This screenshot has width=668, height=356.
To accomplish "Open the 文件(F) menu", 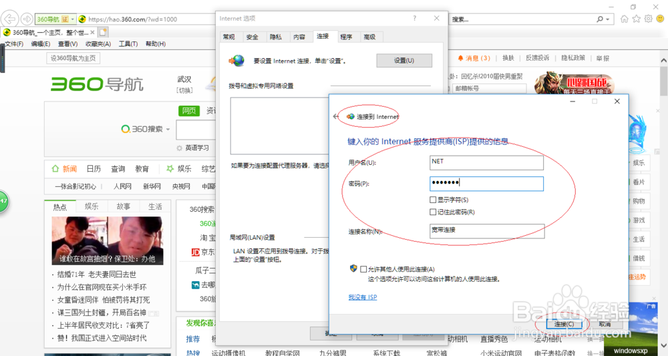I will tap(14, 44).
